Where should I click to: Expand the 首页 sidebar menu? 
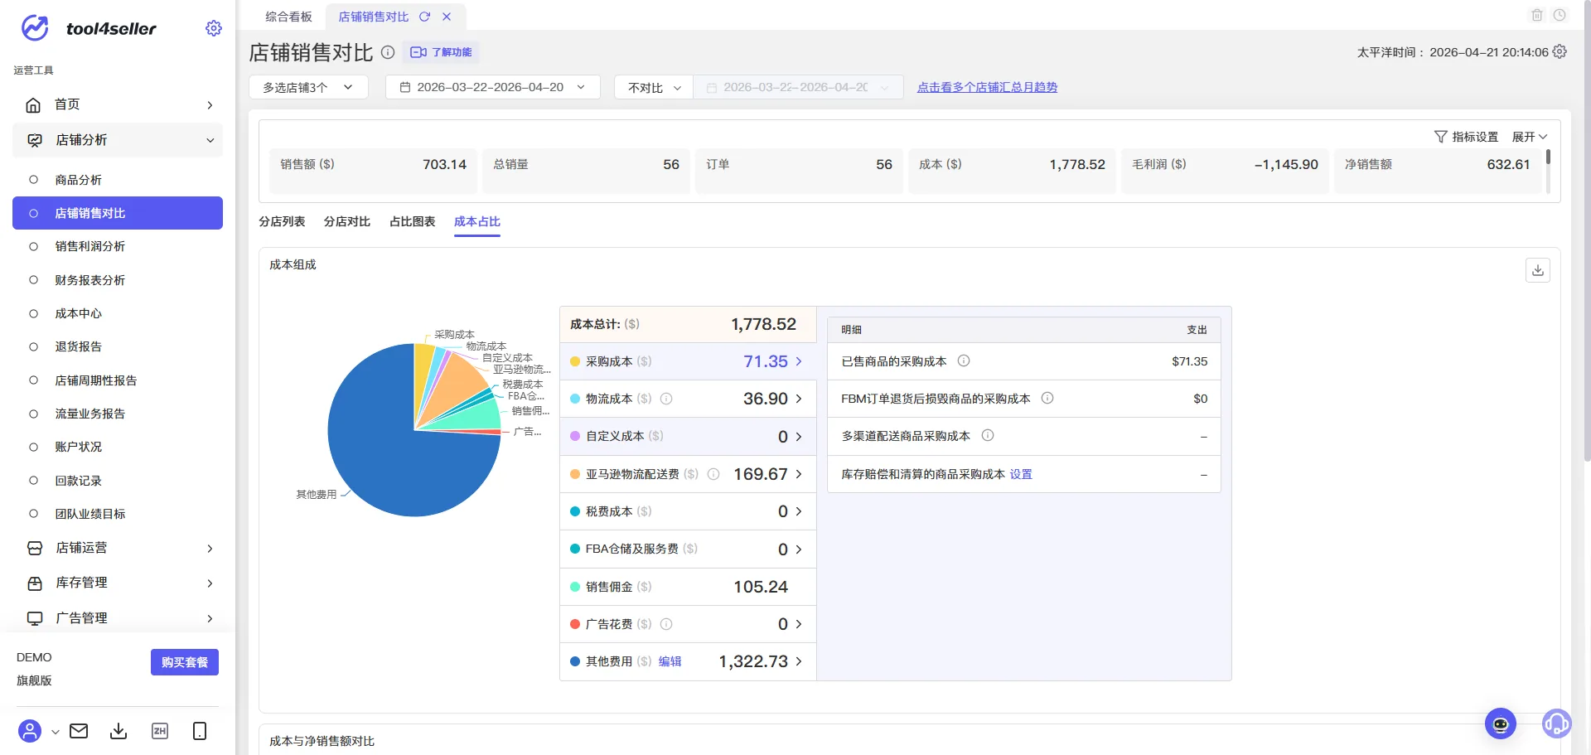[118, 104]
